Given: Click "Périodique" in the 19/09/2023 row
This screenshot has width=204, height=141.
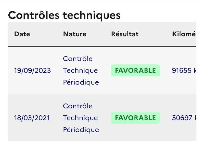Looking at the screenshot, I should pos(81,82).
